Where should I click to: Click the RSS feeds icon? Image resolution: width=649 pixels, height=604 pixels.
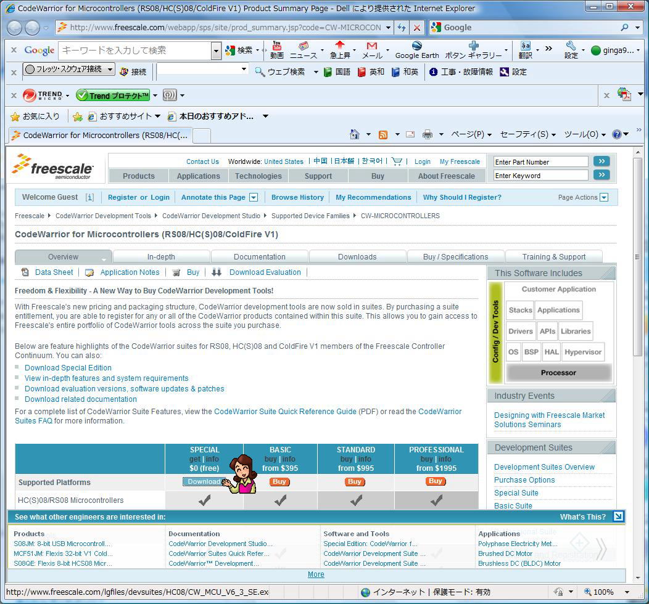click(383, 134)
